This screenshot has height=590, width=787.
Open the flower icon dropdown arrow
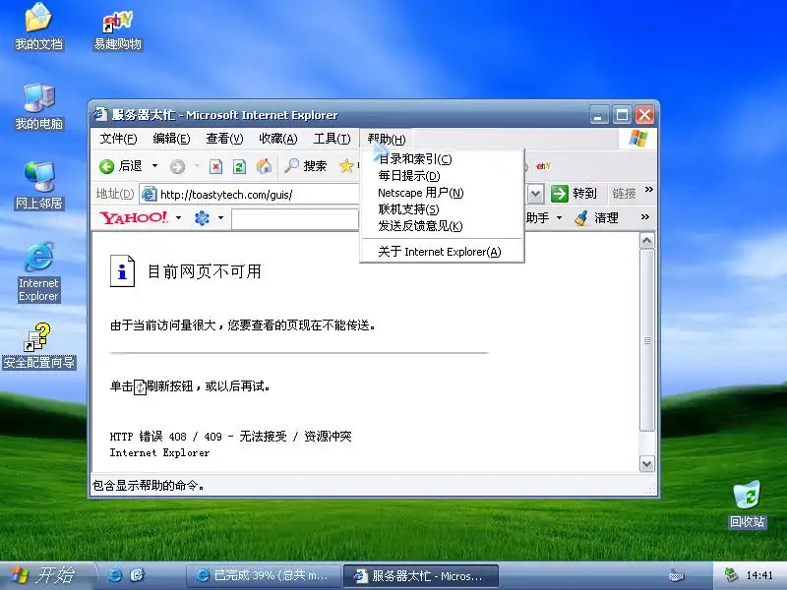220,217
